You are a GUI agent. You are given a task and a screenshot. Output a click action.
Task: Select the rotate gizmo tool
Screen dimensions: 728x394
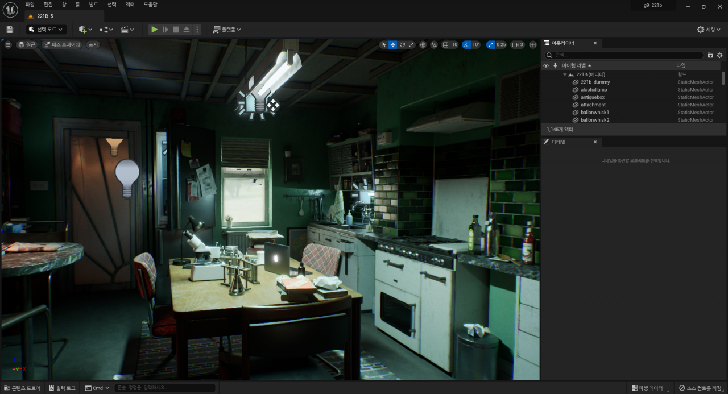click(402, 45)
